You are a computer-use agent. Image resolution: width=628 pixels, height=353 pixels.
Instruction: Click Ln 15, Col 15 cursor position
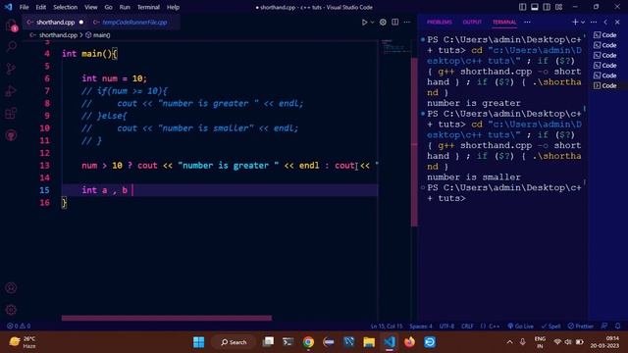pos(387,327)
